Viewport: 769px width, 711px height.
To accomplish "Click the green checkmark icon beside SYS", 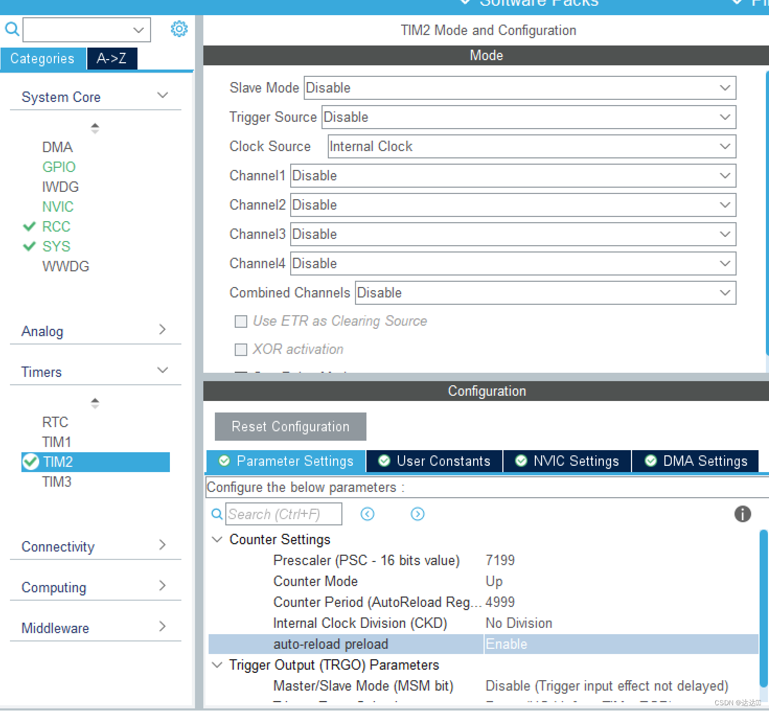I will click(29, 246).
